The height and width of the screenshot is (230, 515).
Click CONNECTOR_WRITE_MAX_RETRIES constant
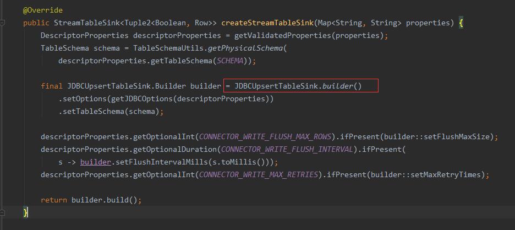[259, 175]
